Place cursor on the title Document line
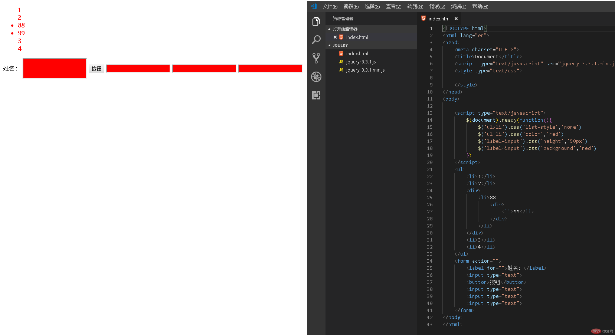Screen dimensions: 615x335 click(488, 56)
